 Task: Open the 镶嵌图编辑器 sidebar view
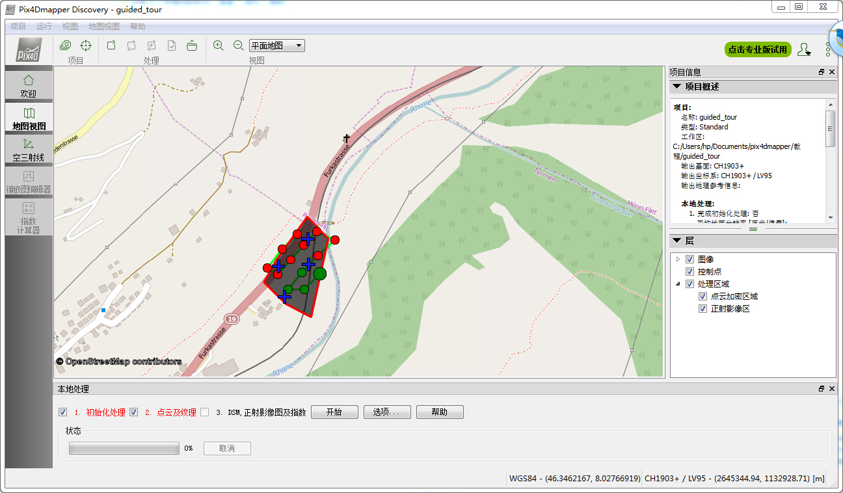pyautogui.click(x=29, y=181)
